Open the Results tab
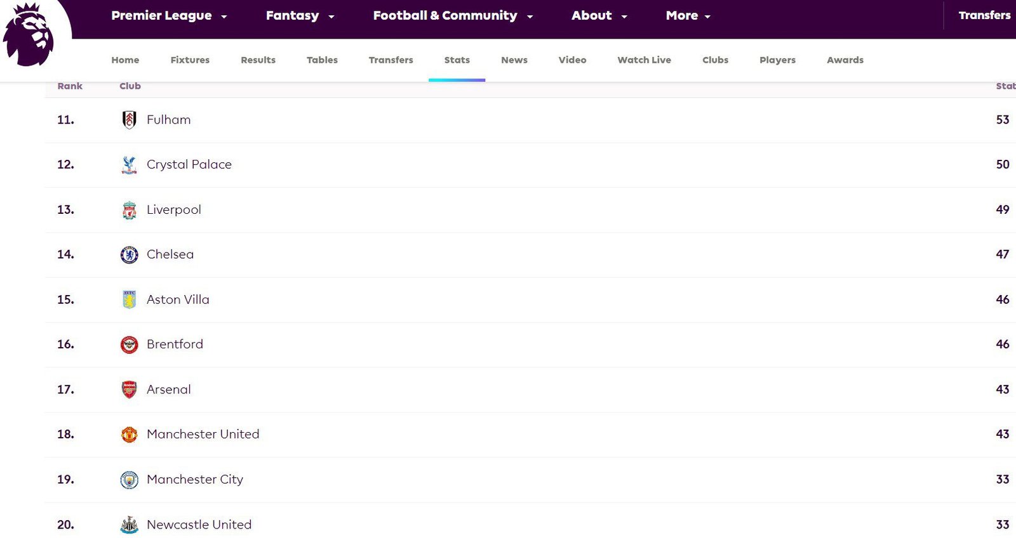The width and height of the screenshot is (1016, 538). (258, 60)
